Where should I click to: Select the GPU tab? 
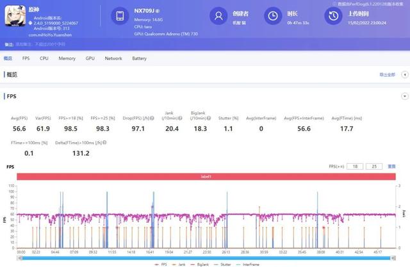90,58
